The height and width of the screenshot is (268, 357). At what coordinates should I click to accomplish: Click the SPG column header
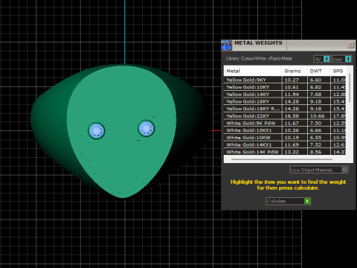click(x=338, y=71)
